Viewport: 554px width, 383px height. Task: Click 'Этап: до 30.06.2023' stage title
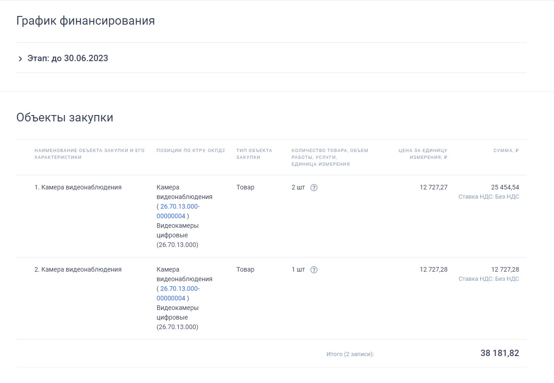pyautogui.click(x=68, y=58)
